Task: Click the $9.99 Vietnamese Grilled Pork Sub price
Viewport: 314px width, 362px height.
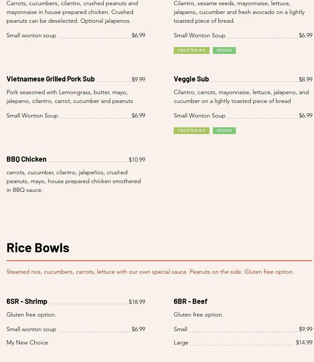Action: (x=138, y=80)
